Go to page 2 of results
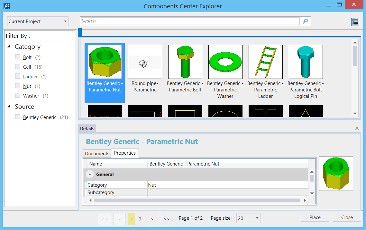 coord(140,219)
